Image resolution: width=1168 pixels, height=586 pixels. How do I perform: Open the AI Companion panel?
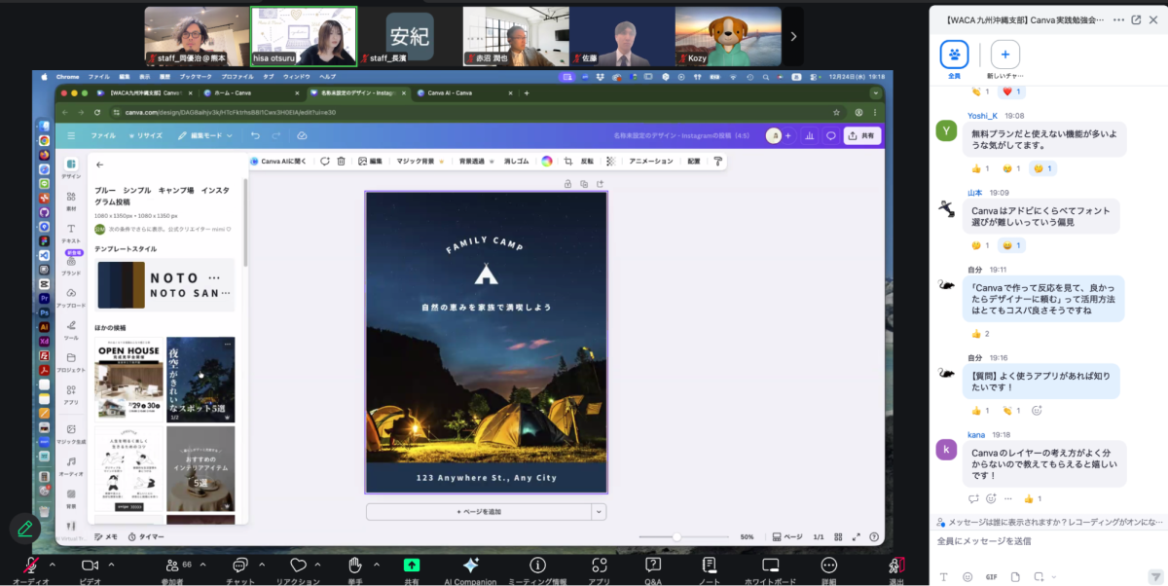470,566
